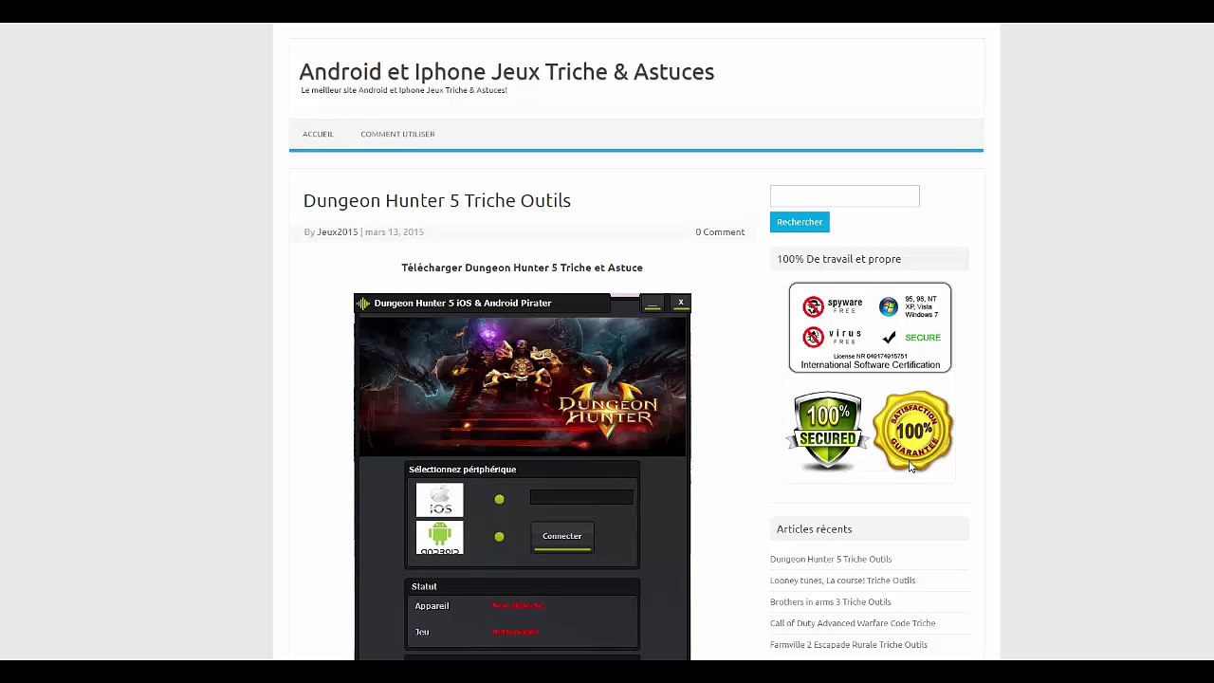This screenshot has width=1214, height=683.
Task: Minimize the Dungeon Hunter 5 tool window
Action: pos(653,304)
